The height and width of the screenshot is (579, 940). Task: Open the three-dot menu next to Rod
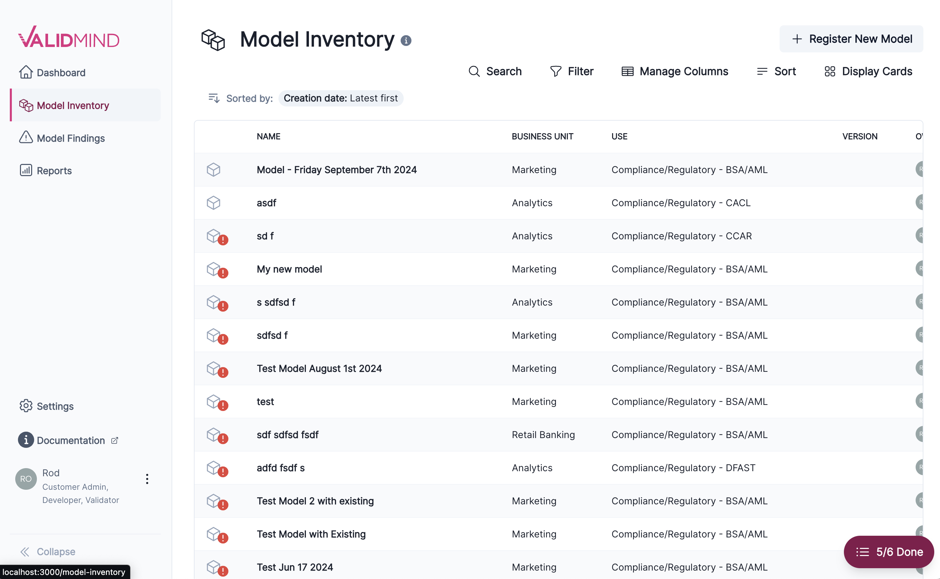coord(147,479)
